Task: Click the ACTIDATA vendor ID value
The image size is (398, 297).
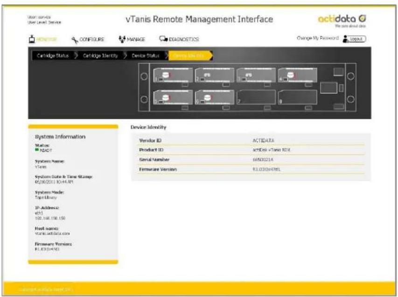Action: (263, 140)
